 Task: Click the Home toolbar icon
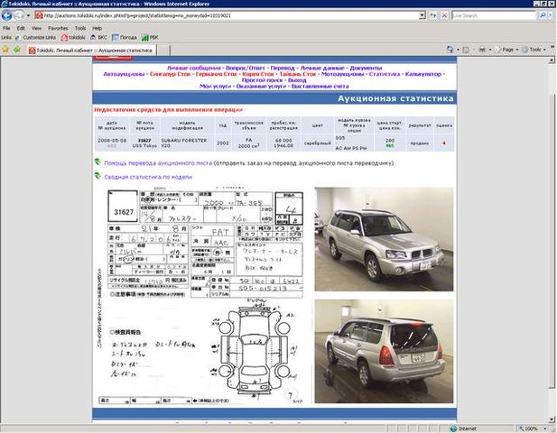[450, 50]
